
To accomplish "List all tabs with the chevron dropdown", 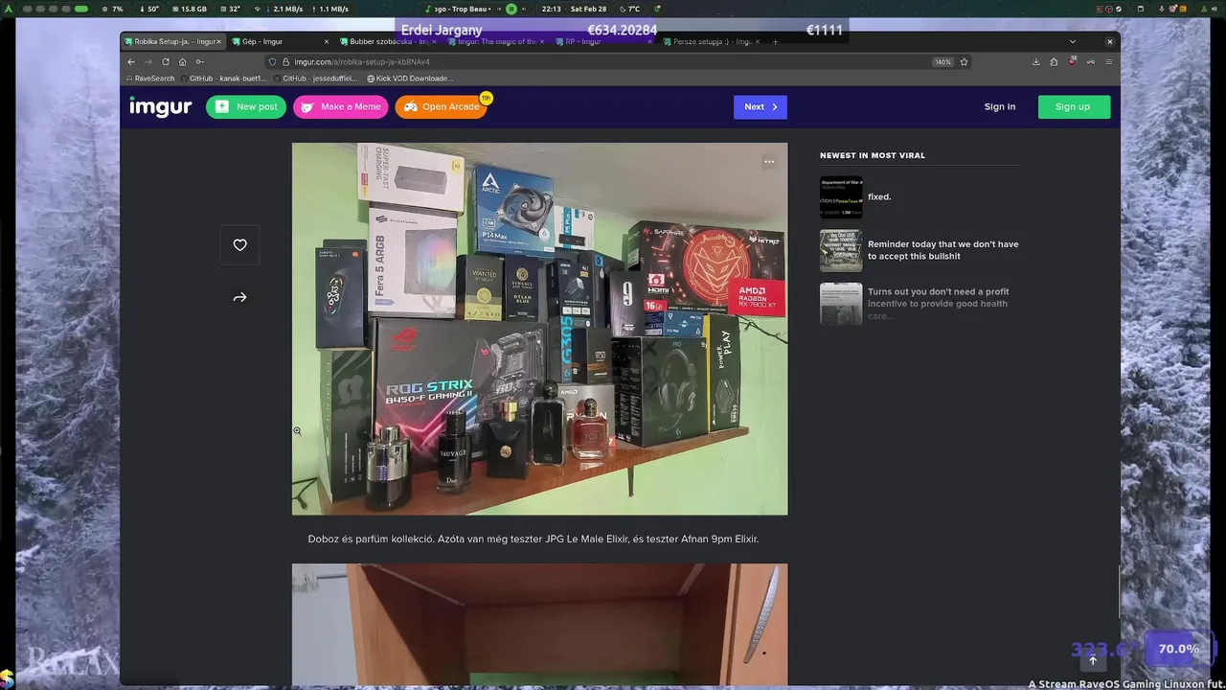I will [x=1073, y=42].
